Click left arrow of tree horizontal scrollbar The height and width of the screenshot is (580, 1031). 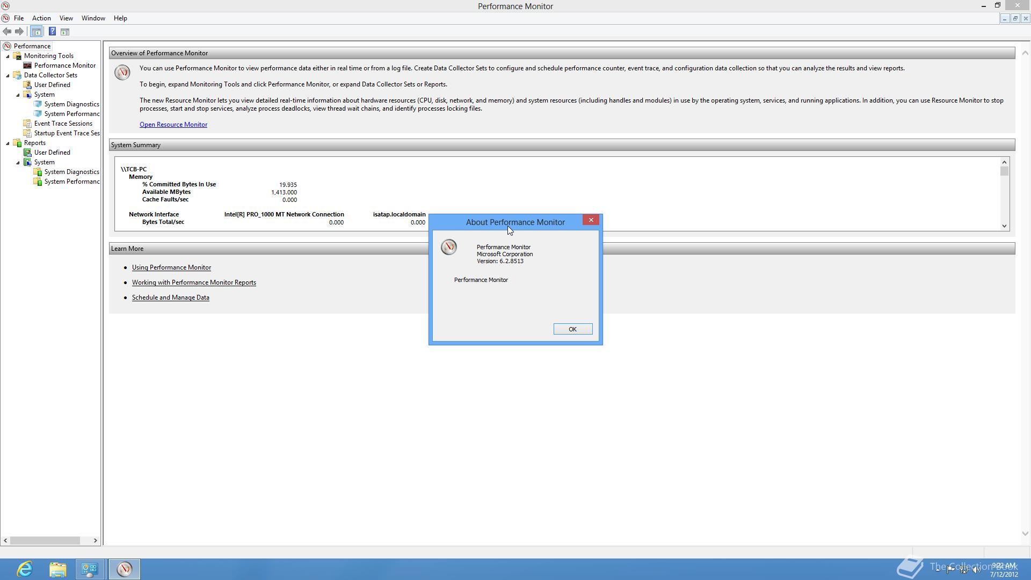point(5,541)
